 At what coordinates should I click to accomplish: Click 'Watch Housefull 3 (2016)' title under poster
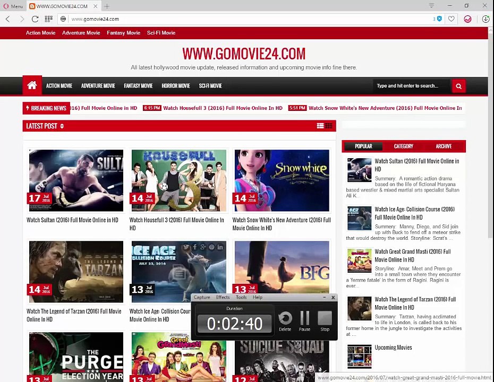pos(177,224)
